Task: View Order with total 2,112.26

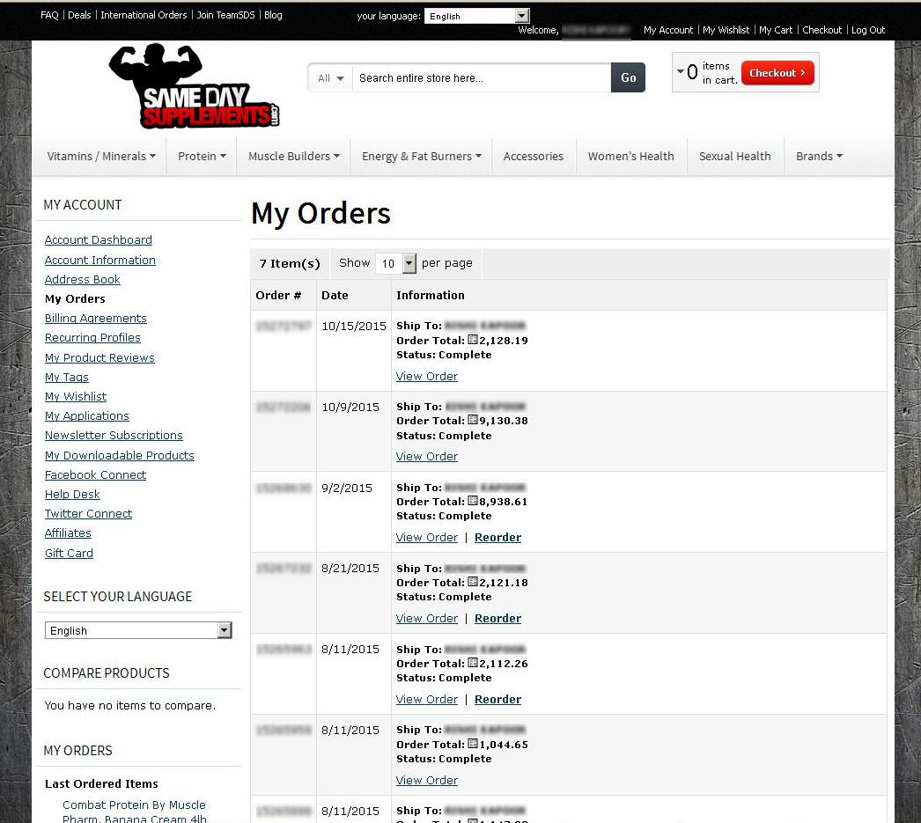Action: point(427,699)
